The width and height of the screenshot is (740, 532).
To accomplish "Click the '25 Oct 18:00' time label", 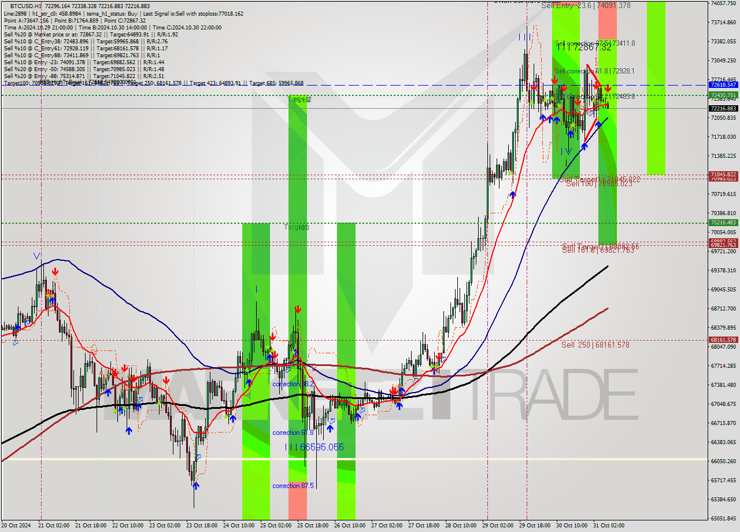I will coord(313,526).
